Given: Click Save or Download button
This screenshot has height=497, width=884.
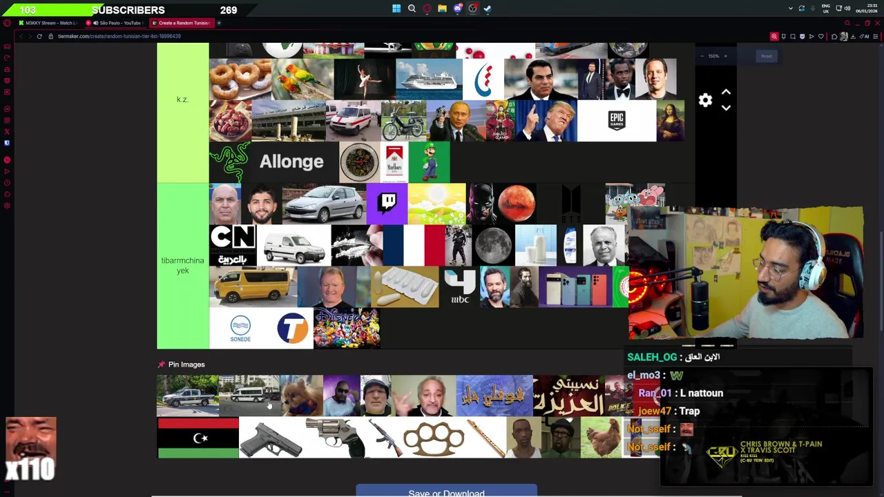Looking at the screenshot, I should point(446,491).
